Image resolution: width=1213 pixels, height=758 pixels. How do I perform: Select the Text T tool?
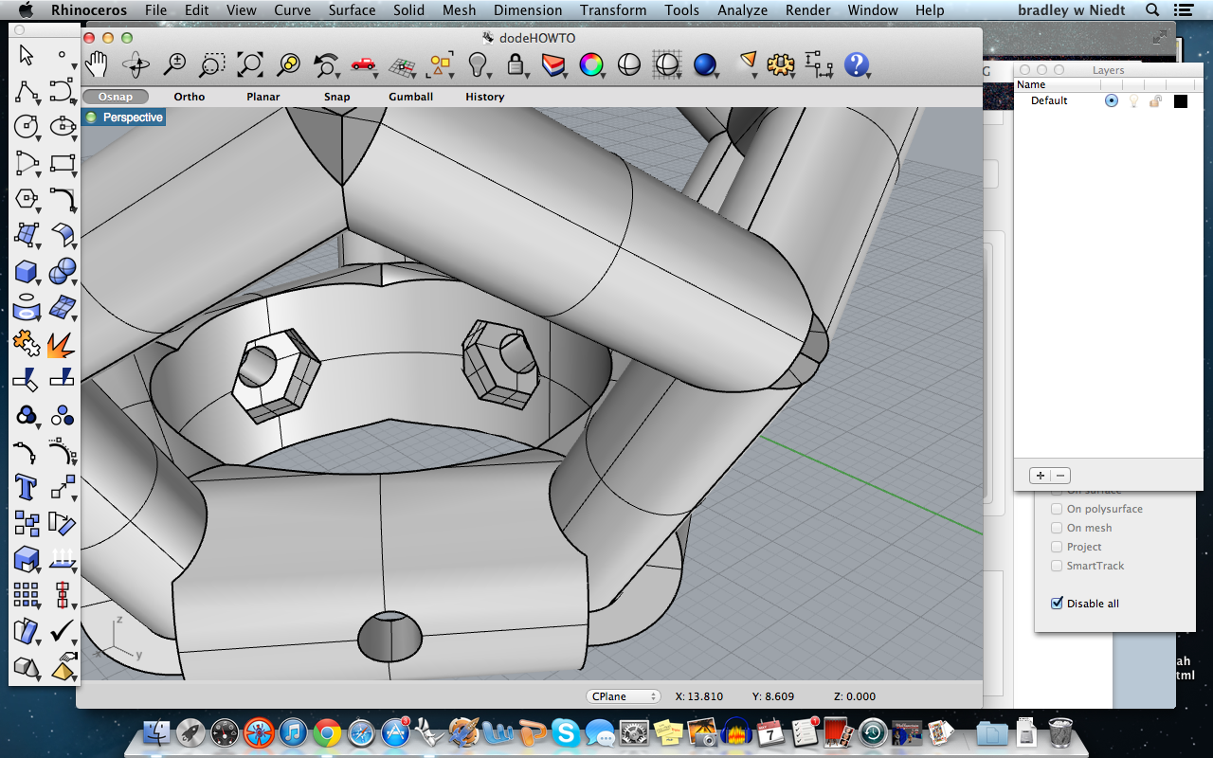(x=26, y=487)
